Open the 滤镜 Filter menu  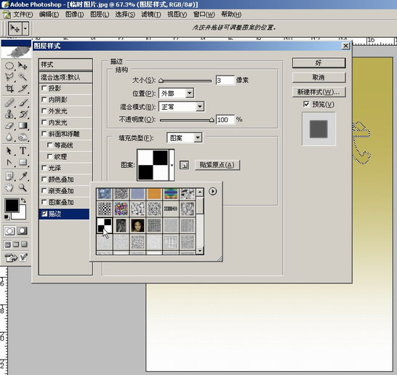(x=151, y=15)
